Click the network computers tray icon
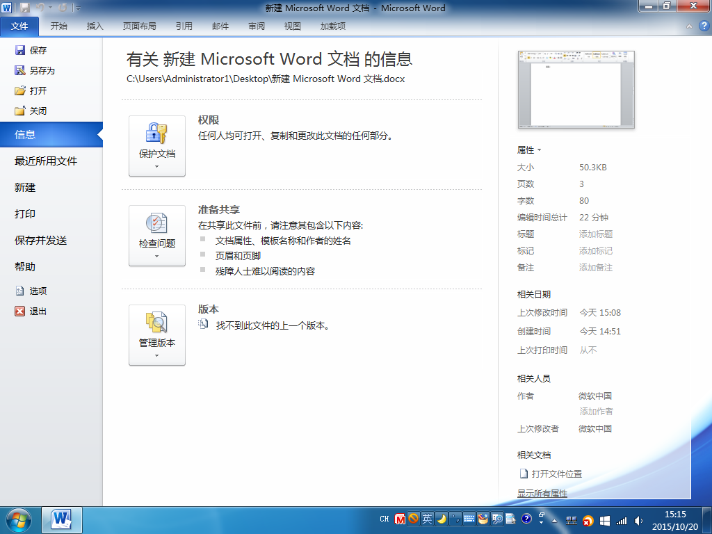This screenshot has height=534, width=712. coord(572,521)
